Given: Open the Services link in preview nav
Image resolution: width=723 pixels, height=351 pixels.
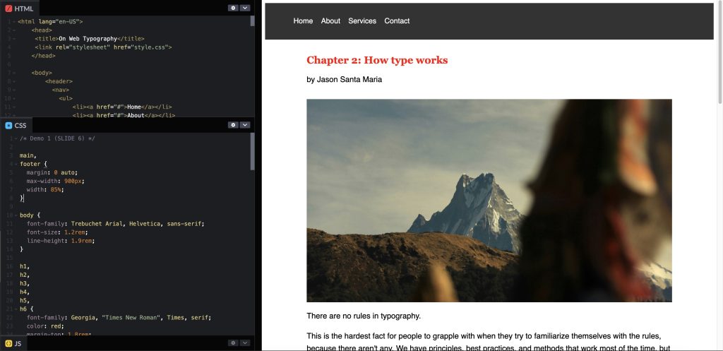Looking at the screenshot, I should coord(362,20).
